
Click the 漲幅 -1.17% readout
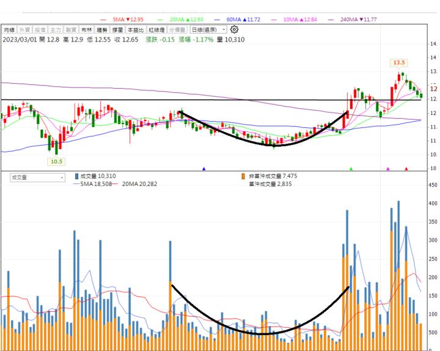(x=196, y=40)
